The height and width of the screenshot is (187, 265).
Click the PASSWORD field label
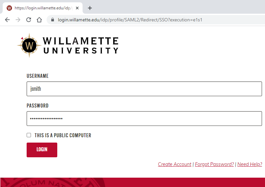38,106
